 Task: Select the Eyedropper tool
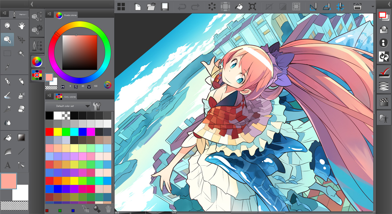click(8, 67)
